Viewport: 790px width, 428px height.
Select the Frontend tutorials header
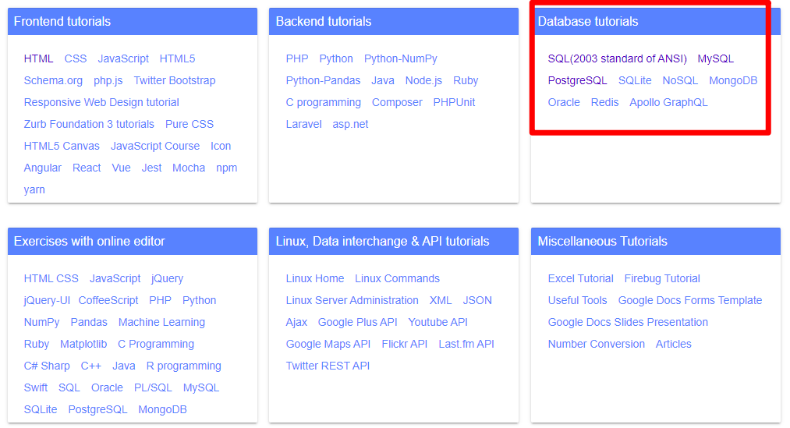click(133, 22)
